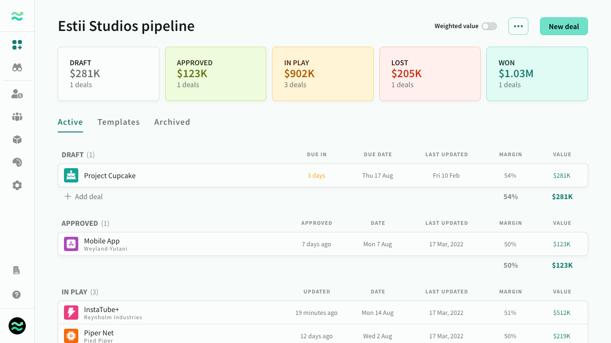Open the settings gear in sidebar
The image size is (611, 343).
[x=17, y=185]
